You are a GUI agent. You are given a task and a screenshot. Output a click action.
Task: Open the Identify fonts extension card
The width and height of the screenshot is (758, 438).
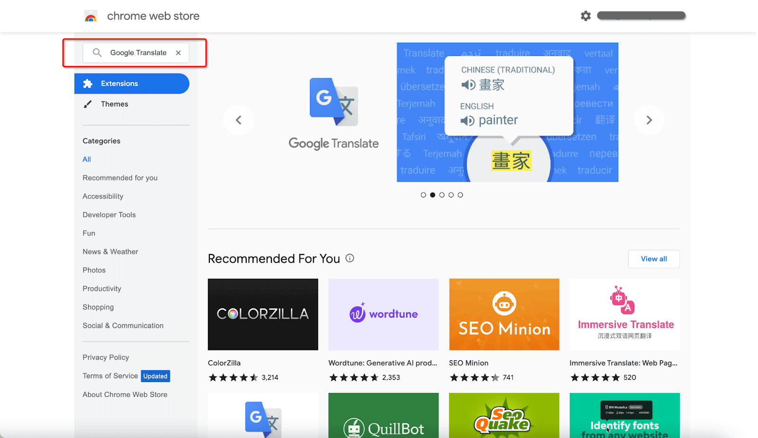[624, 415]
